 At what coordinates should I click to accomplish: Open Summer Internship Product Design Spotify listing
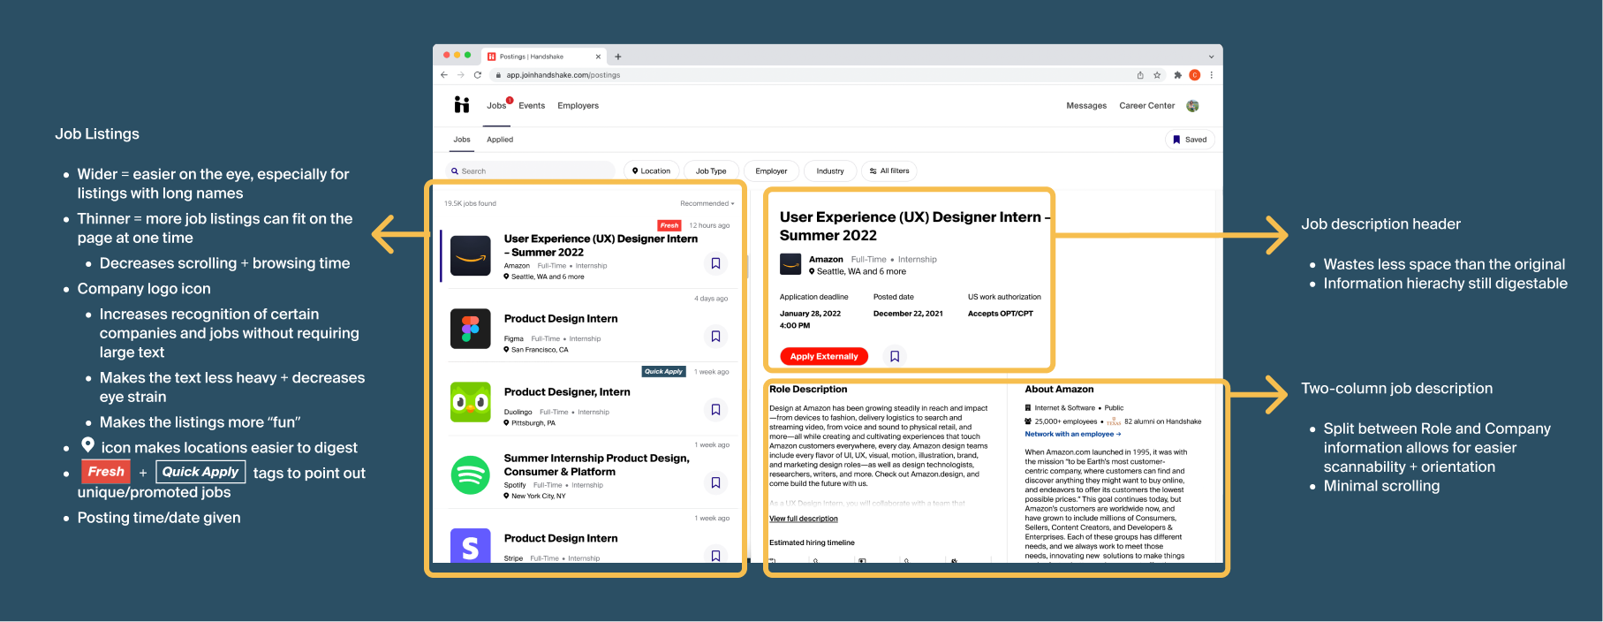tap(596, 465)
